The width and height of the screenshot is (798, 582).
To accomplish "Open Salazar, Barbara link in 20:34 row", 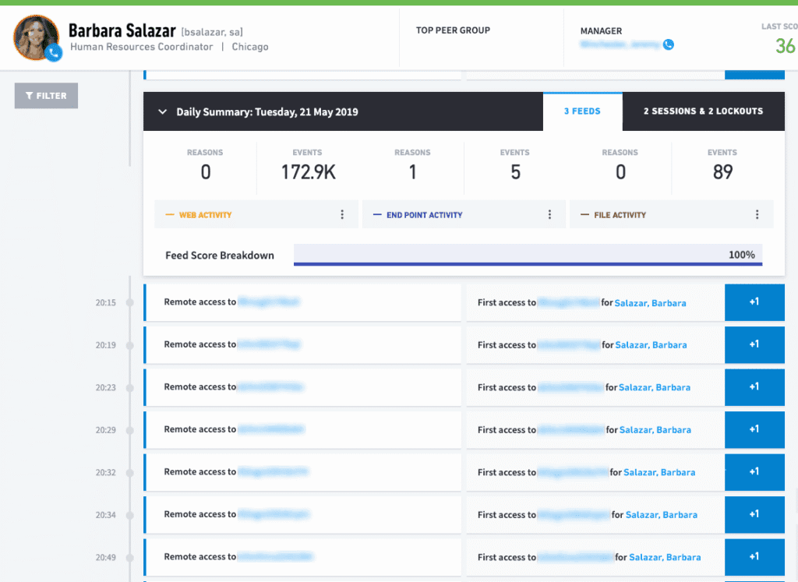I will (x=662, y=515).
